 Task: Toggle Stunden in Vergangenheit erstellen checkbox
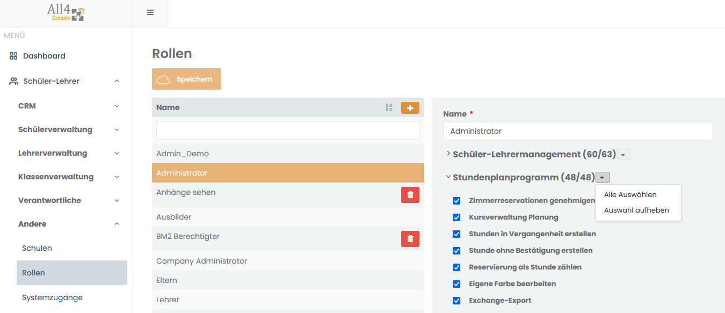[x=456, y=234]
